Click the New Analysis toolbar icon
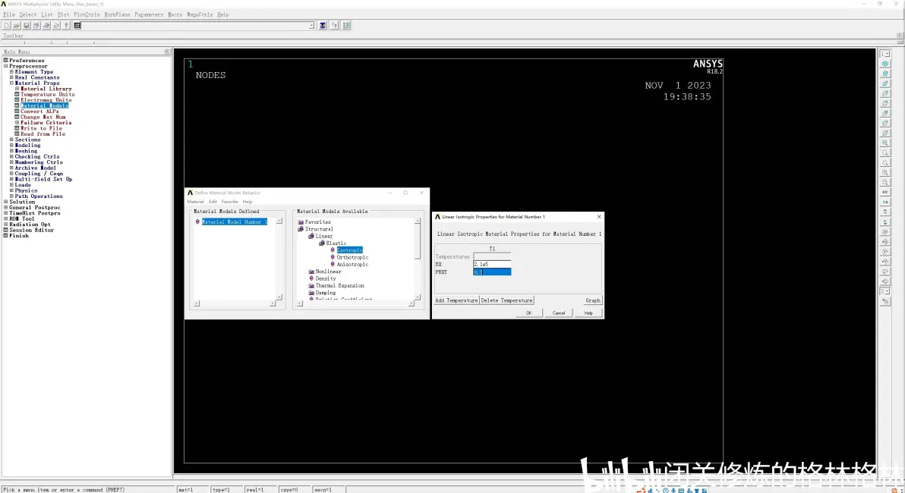This screenshot has width=905, height=493. point(7,25)
